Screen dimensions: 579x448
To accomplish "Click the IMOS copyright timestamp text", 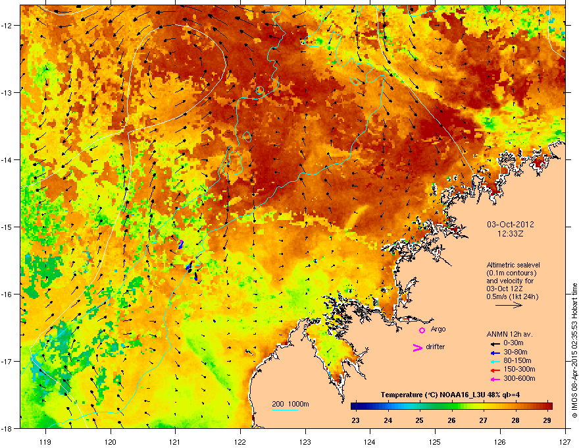I will [574, 350].
